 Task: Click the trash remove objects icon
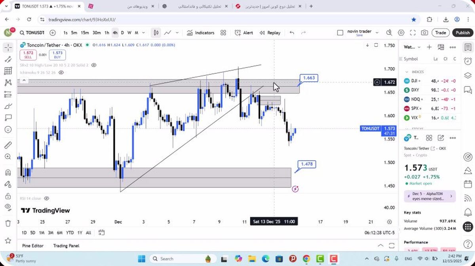8,223
